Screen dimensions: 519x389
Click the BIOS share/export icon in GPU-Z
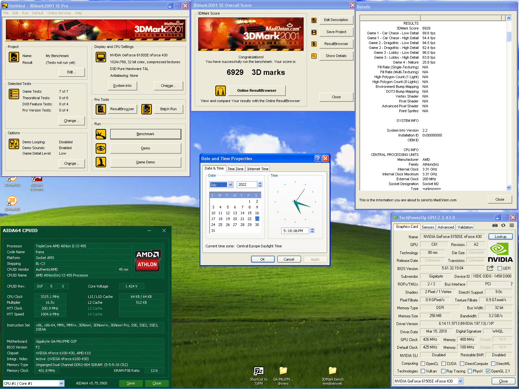(x=490, y=268)
